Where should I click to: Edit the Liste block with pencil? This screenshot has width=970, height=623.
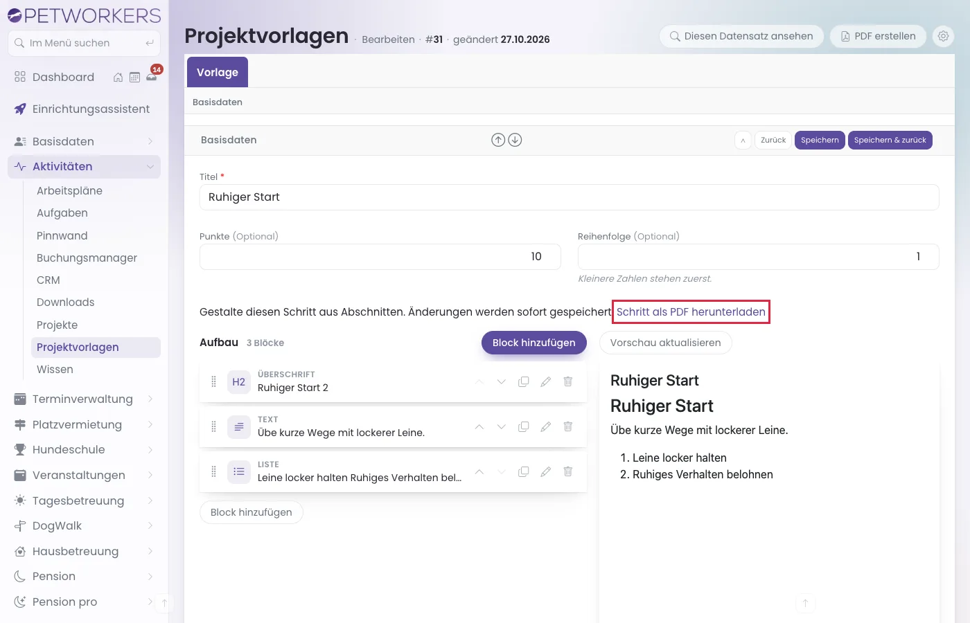tap(546, 472)
